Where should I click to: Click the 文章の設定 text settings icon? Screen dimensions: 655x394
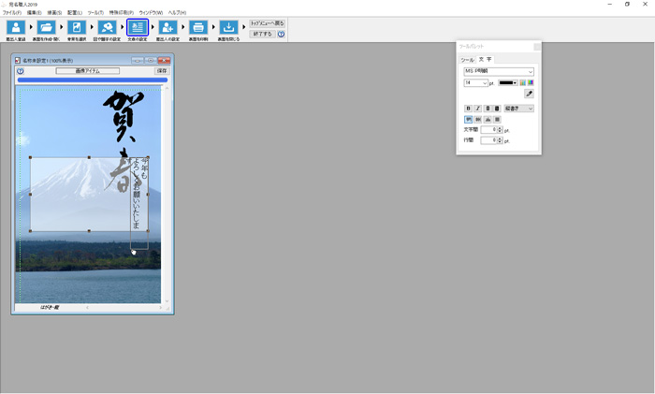138,28
